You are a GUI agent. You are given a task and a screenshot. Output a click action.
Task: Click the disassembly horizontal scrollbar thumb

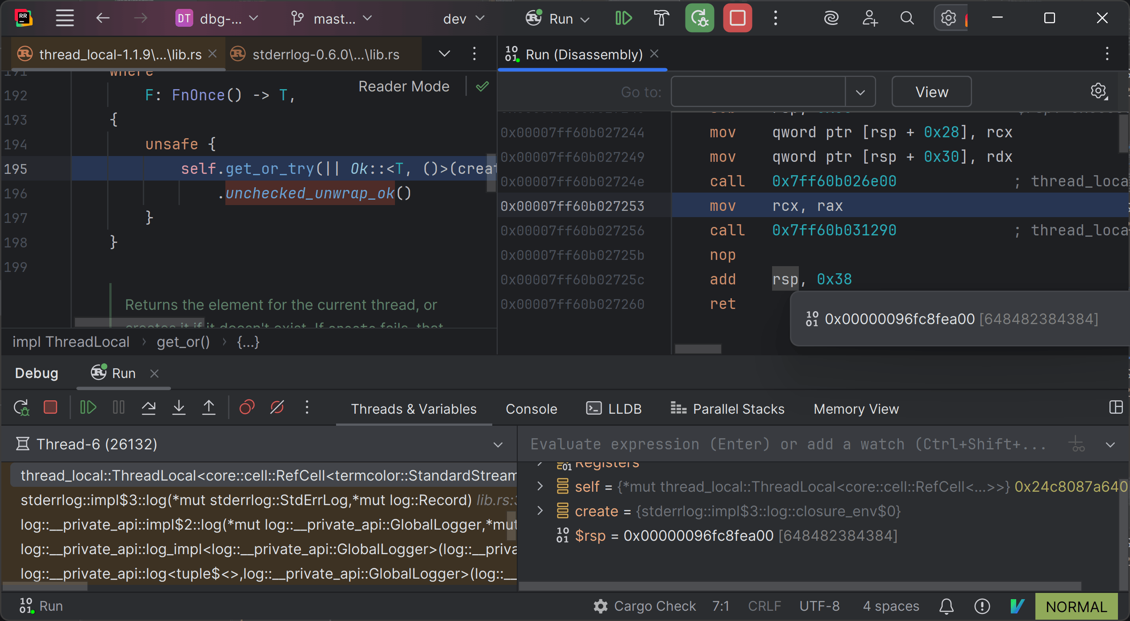pos(698,349)
